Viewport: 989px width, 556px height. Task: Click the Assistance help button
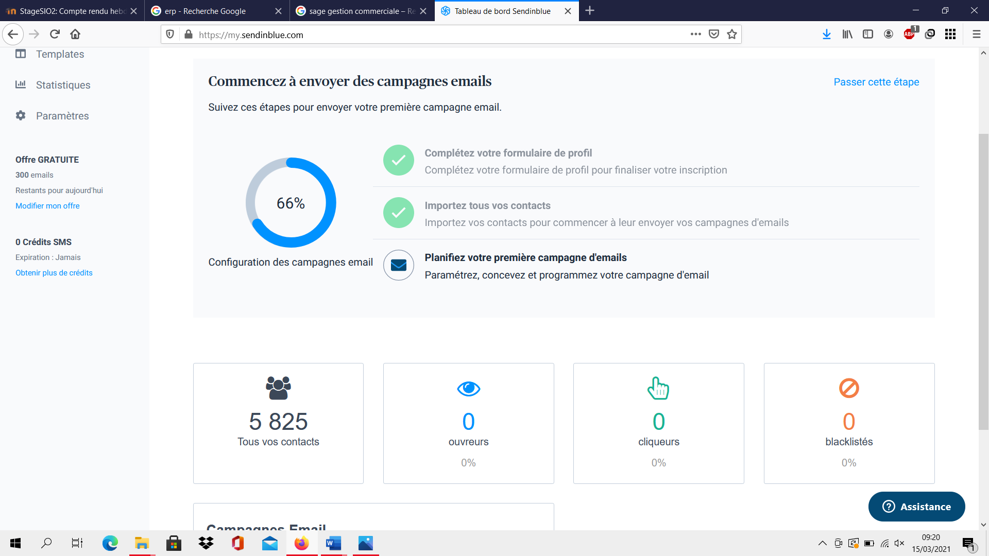(x=916, y=507)
